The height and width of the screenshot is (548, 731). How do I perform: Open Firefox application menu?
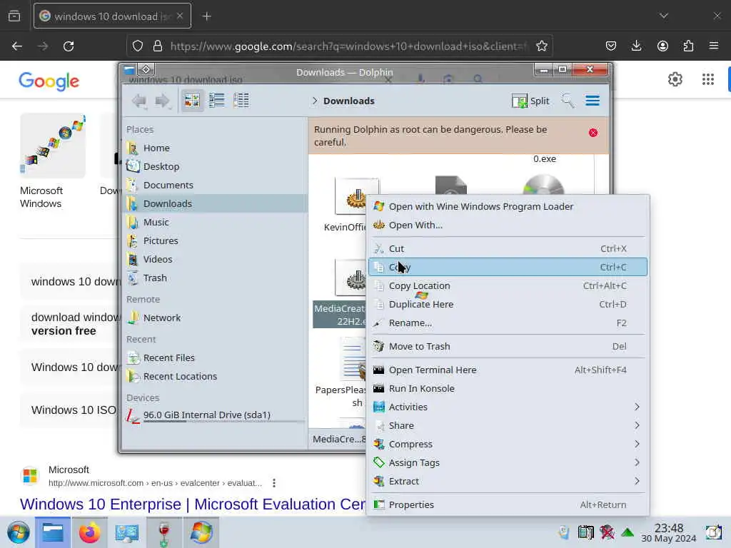(x=714, y=46)
